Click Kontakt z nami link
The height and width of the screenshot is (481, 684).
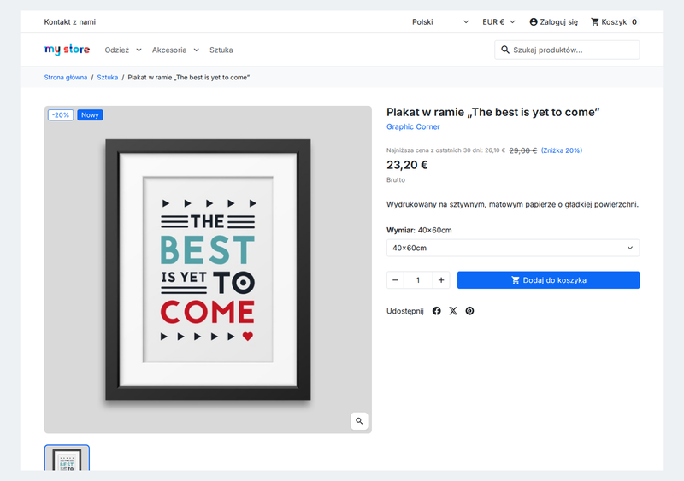click(x=70, y=22)
